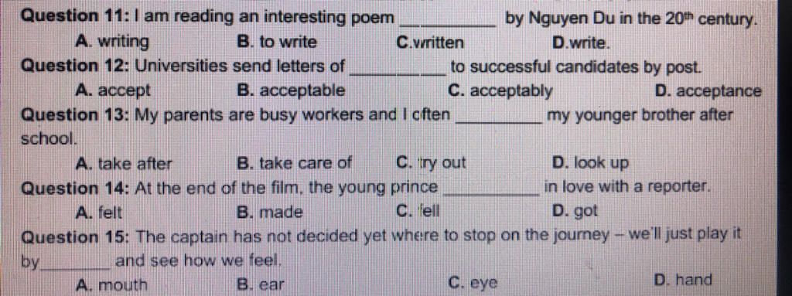Click option D look up
The width and height of the screenshot is (792, 296).
click(591, 164)
